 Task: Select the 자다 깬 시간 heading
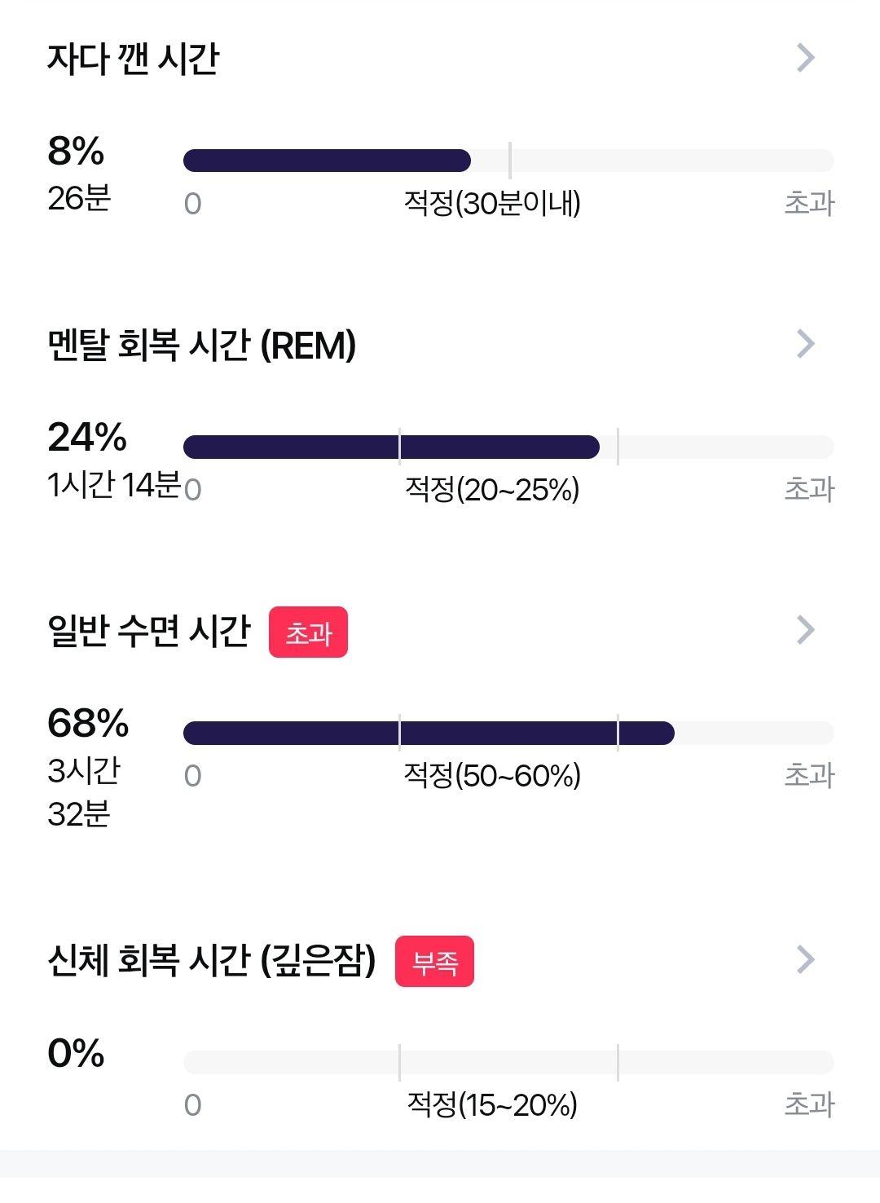click(x=133, y=59)
